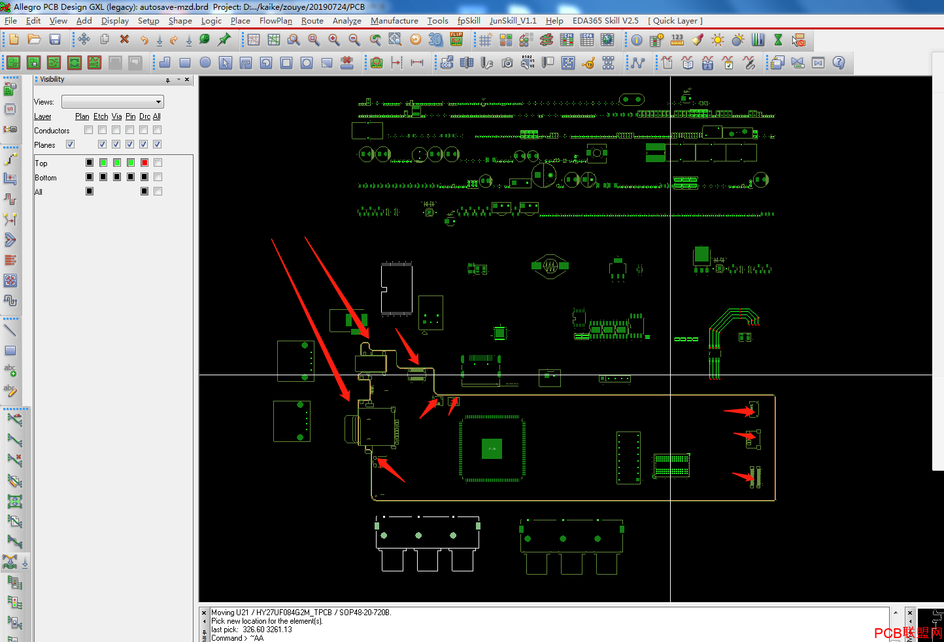Viewport: 944px width, 642px height.
Task: Click the New file icon
Action: (x=14, y=39)
